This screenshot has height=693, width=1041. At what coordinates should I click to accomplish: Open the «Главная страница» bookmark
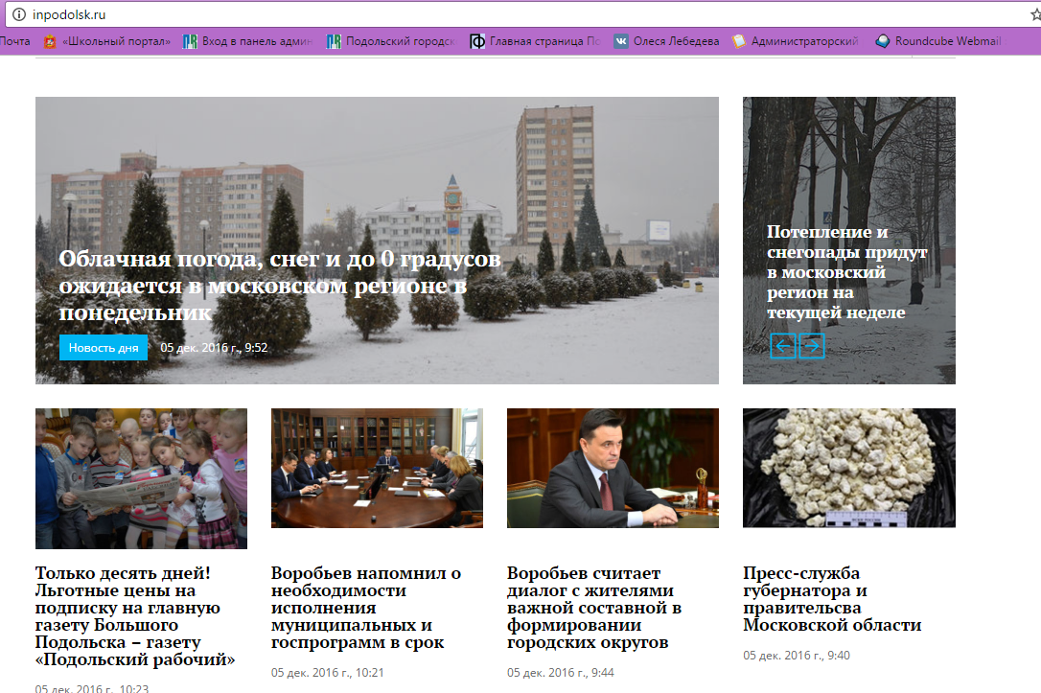coord(536,41)
